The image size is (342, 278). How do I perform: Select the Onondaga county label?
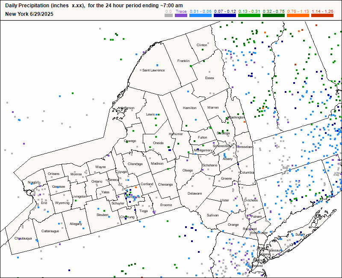(x=135, y=164)
